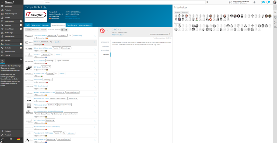Open language dropdown with German flag
This screenshot has height=143, width=277.
point(19,139)
